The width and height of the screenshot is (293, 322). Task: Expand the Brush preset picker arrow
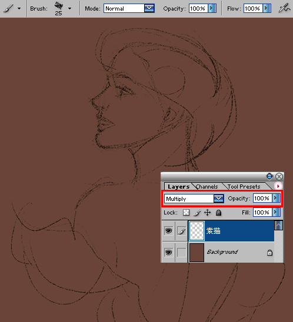coord(70,9)
